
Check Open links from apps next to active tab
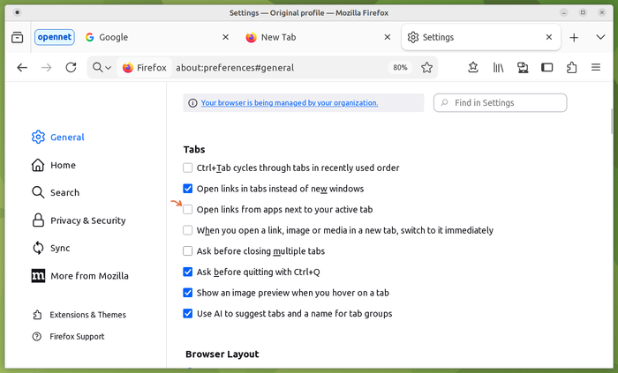point(187,210)
